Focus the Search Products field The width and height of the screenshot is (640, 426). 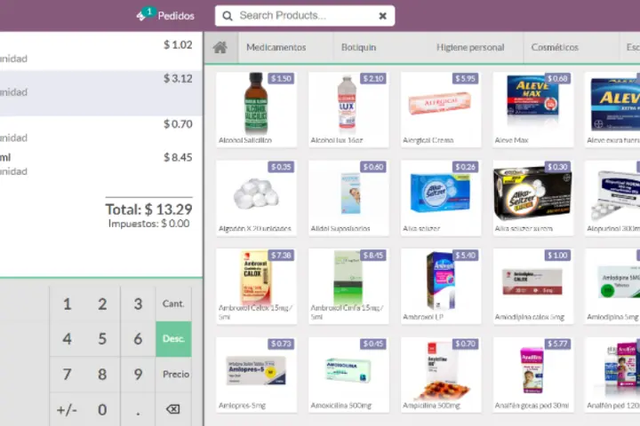(x=305, y=16)
